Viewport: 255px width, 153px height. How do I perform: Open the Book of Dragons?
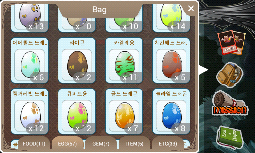tap(230, 137)
